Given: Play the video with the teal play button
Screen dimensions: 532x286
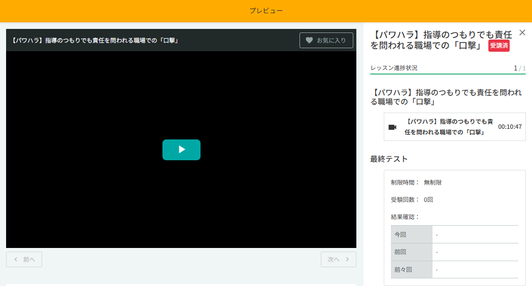Looking at the screenshot, I should pos(181,150).
